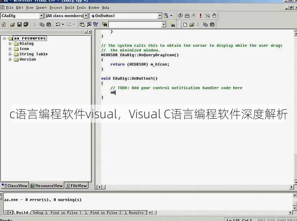Click the WizardBar actions icon

pos(166,16)
